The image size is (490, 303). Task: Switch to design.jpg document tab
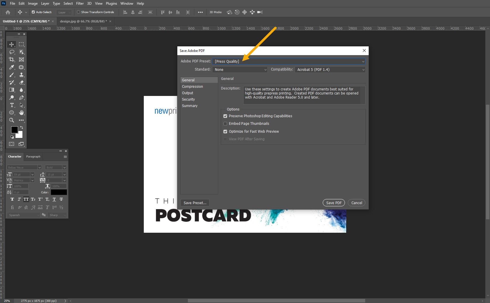pos(83,21)
